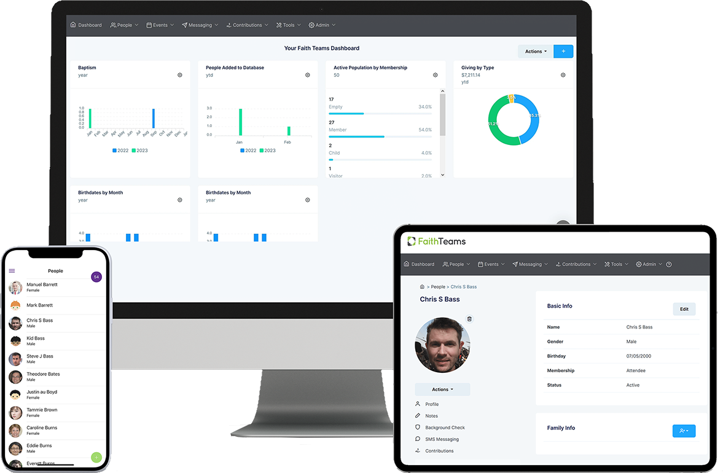Open the People dropdown menu
The width and height of the screenshot is (723, 473).
(x=123, y=25)
